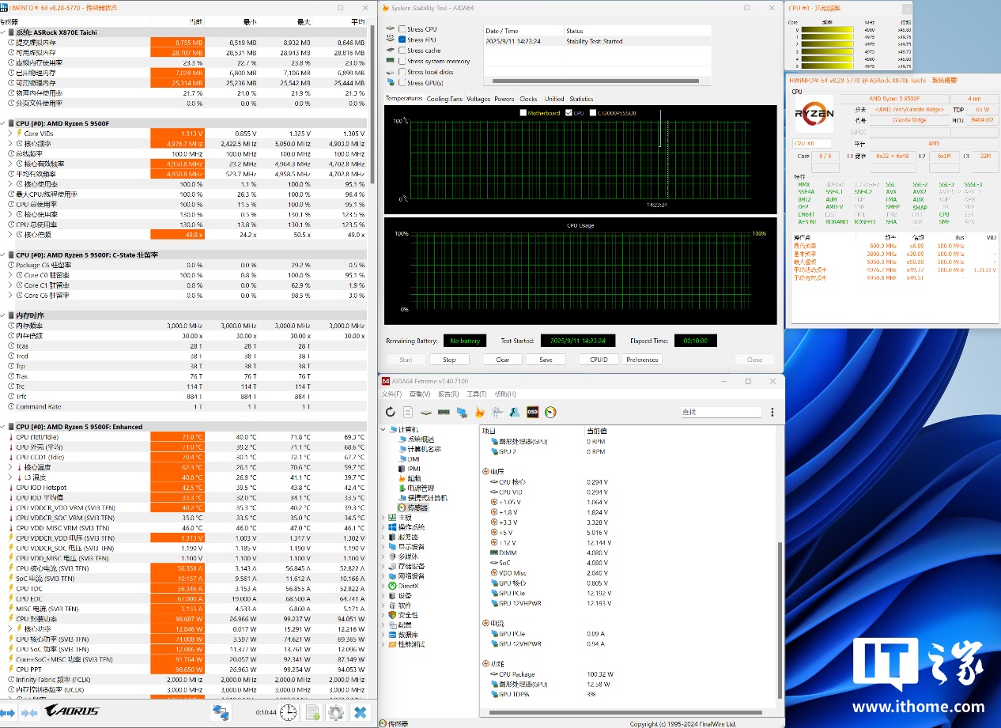
Task: Click the AIDA64 search input field
Action: coord(720,412)
